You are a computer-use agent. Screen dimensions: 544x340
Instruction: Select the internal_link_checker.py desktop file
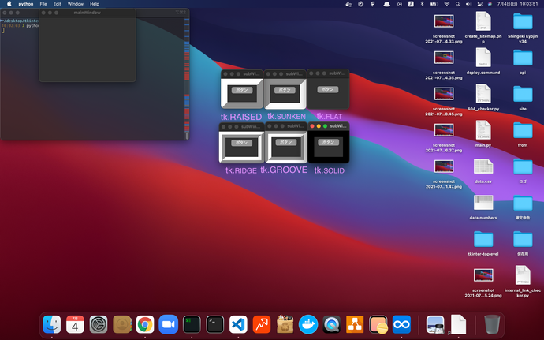point(523,282)
